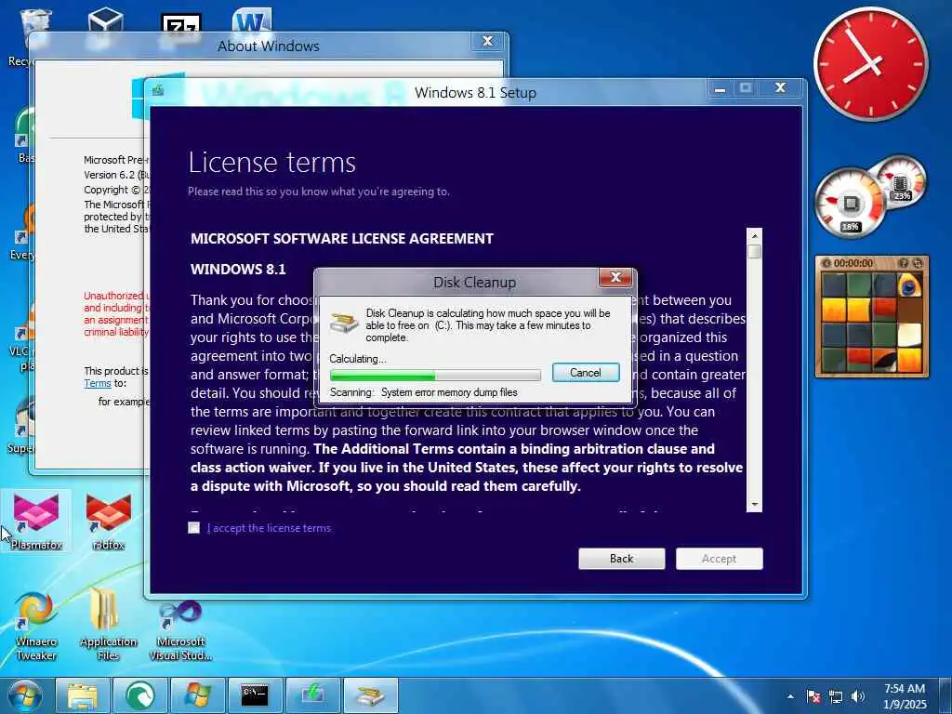Open the Windows Start orb
Viewport: 952px width, 714px height.
point(25,695)
